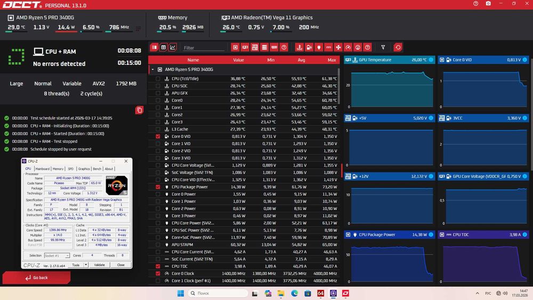Open File Explorer from the taskbar
The width and height of the screenshot is (533, 300).
click(x=281, y=293)
